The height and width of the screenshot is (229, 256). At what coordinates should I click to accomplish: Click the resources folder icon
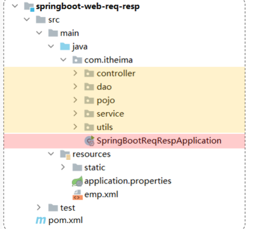coord(65,155)
